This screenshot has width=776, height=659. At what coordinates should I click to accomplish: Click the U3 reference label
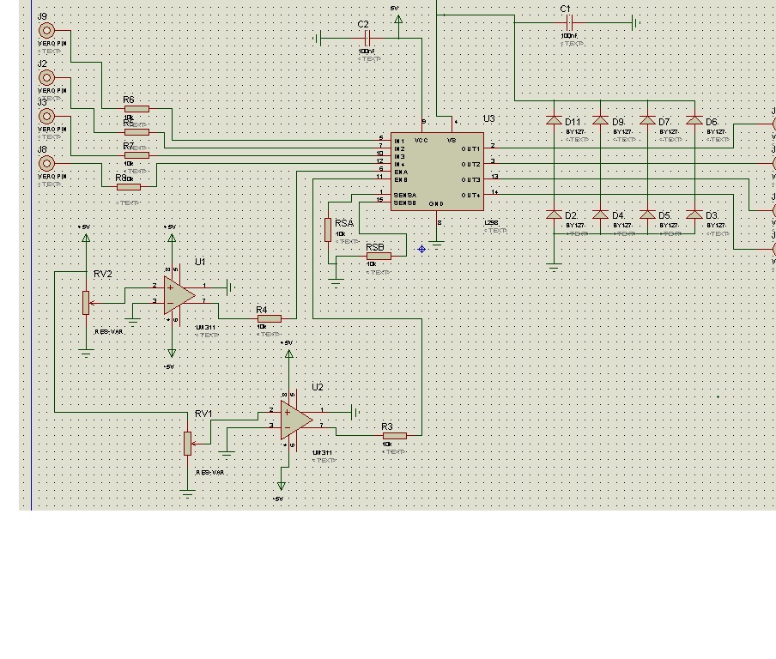(489, 118)
